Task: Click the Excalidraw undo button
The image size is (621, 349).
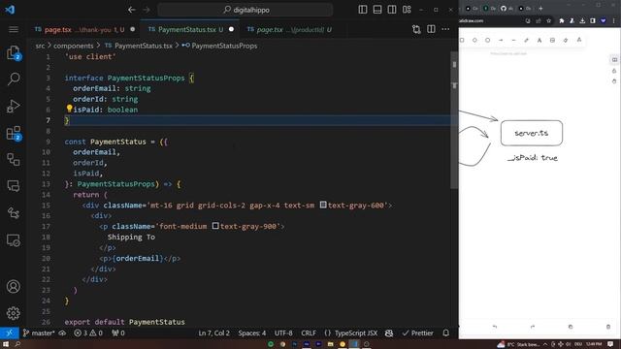Action: pos(495,327)
